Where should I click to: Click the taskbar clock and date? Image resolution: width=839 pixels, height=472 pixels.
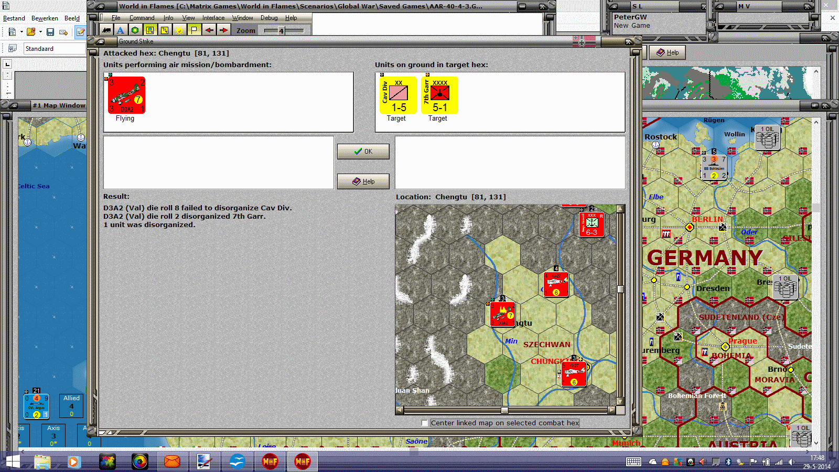[x=817, y=462]
